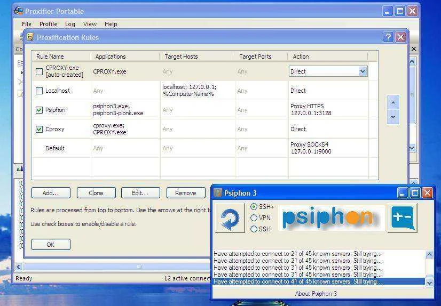
Task: Click the Remove button
Action: coord(186,193)
